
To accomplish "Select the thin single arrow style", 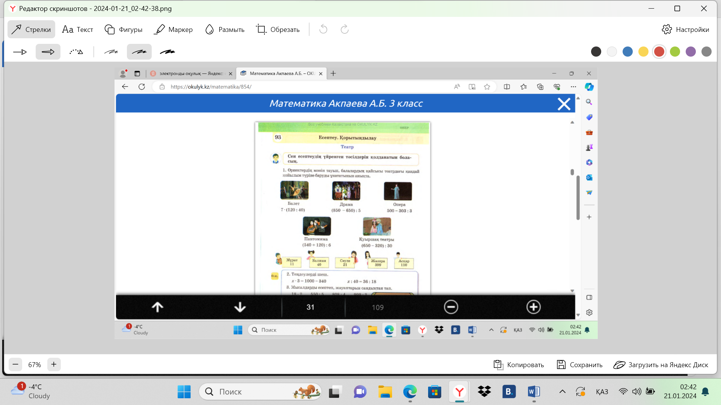I will (x=20, y=52).
